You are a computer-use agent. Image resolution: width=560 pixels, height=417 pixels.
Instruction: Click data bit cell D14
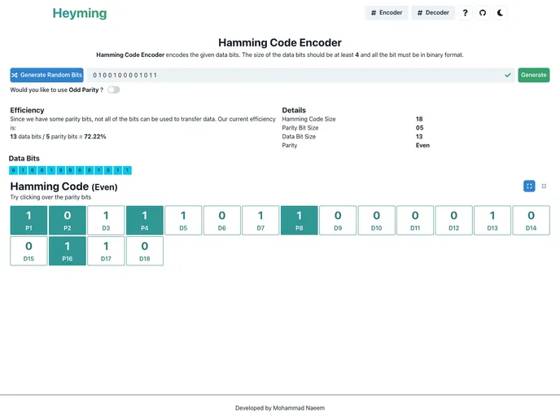pos(531,220)
